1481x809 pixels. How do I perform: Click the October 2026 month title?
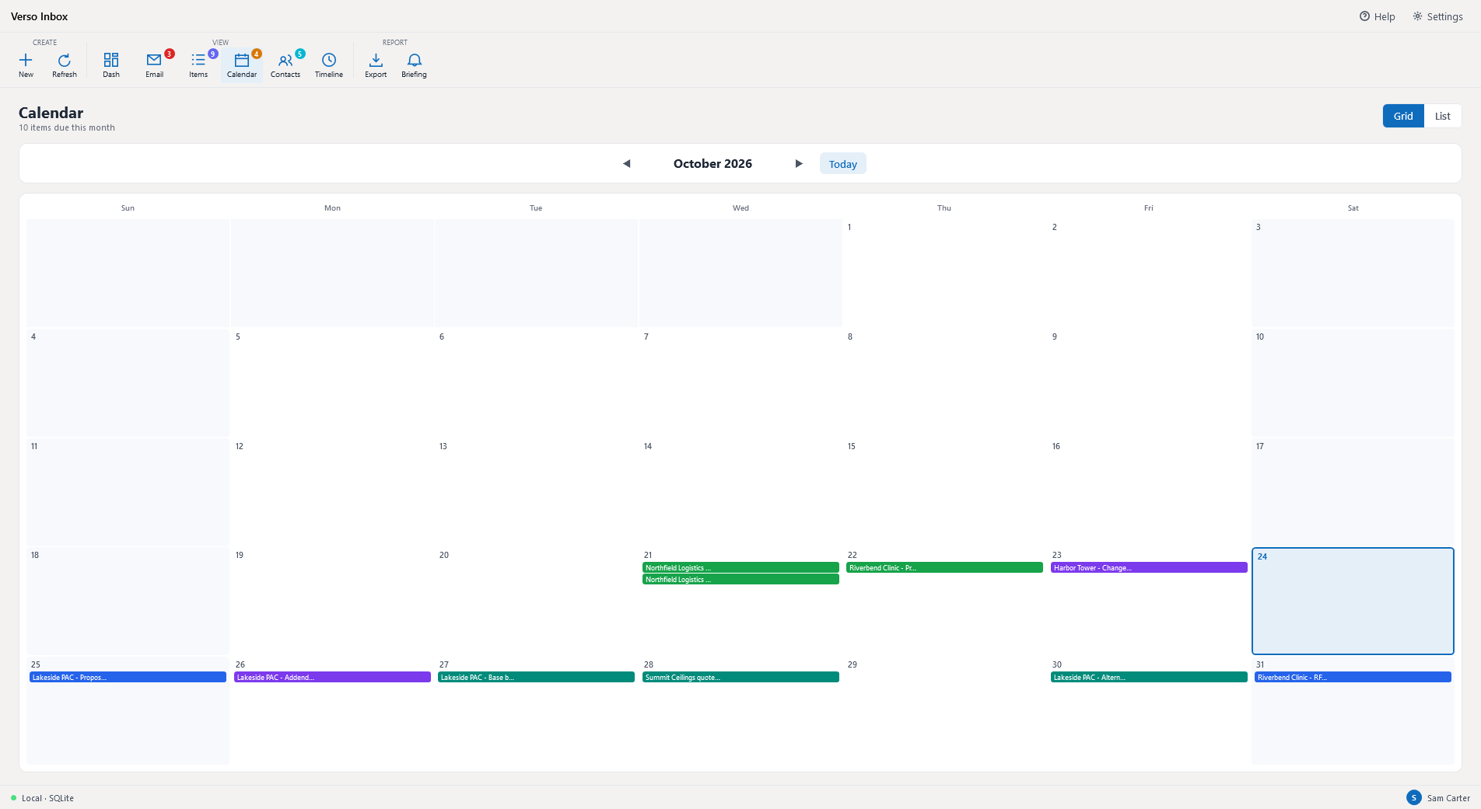712,163
